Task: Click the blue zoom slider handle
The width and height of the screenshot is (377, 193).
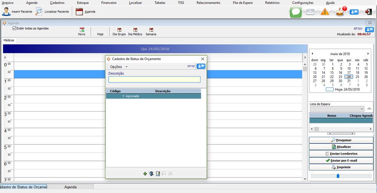Action: coord(338,176)
